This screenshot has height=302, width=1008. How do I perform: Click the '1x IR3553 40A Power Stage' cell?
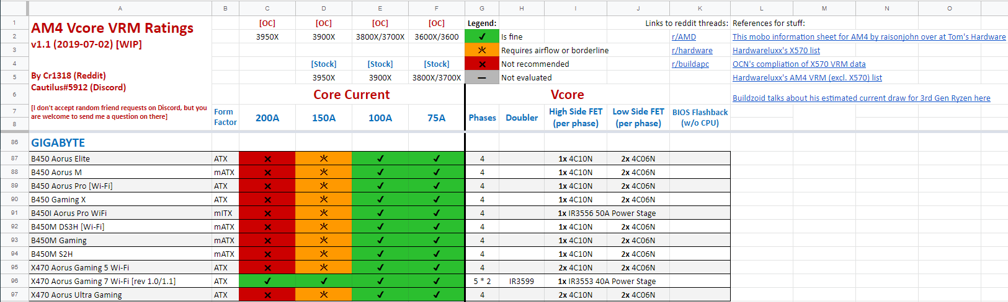pyautogui.click(x=607, y=282)
